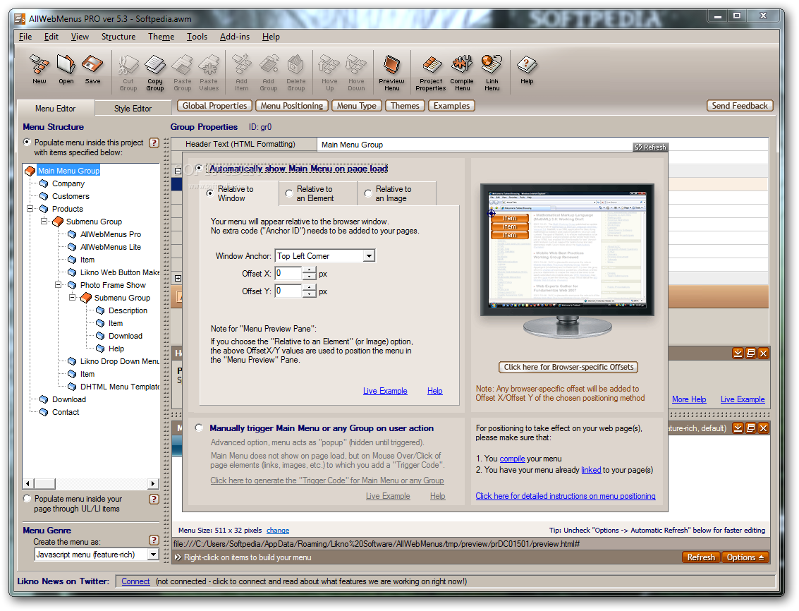Image resolution: width=799 pixels, height=611 pixels.
Task: Click the Move Up toolbar icon
Action: point(329,73)
